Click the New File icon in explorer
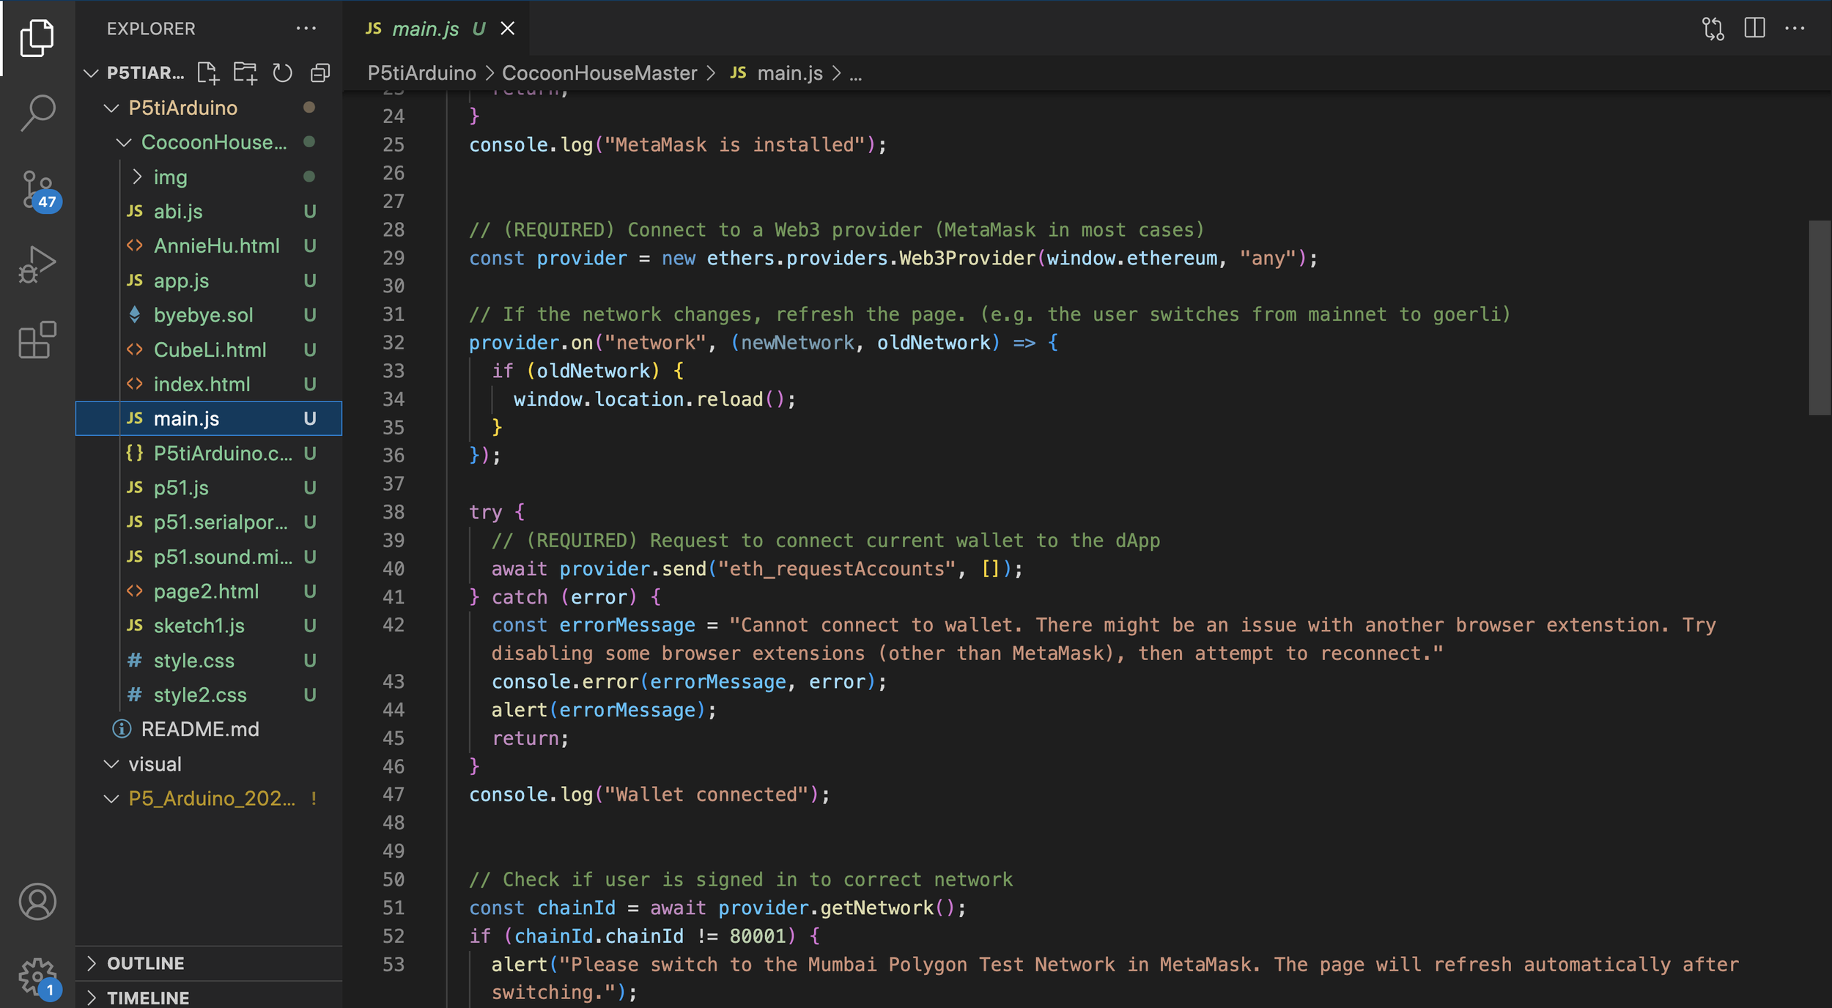This screenshot has height=1008, width=1832. point(208,73)
